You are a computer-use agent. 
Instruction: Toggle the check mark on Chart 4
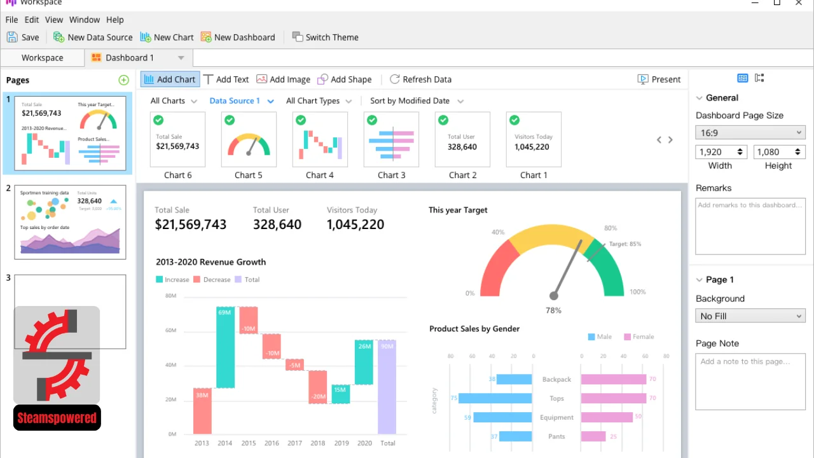coord(301,120)
